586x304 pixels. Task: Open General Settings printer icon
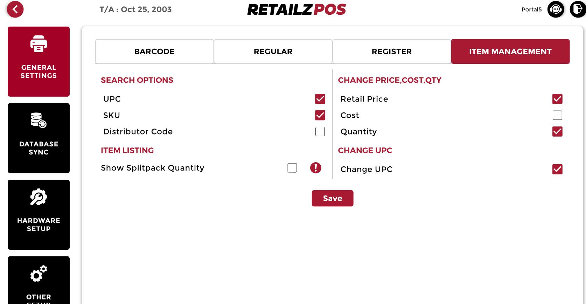point(39,44)
